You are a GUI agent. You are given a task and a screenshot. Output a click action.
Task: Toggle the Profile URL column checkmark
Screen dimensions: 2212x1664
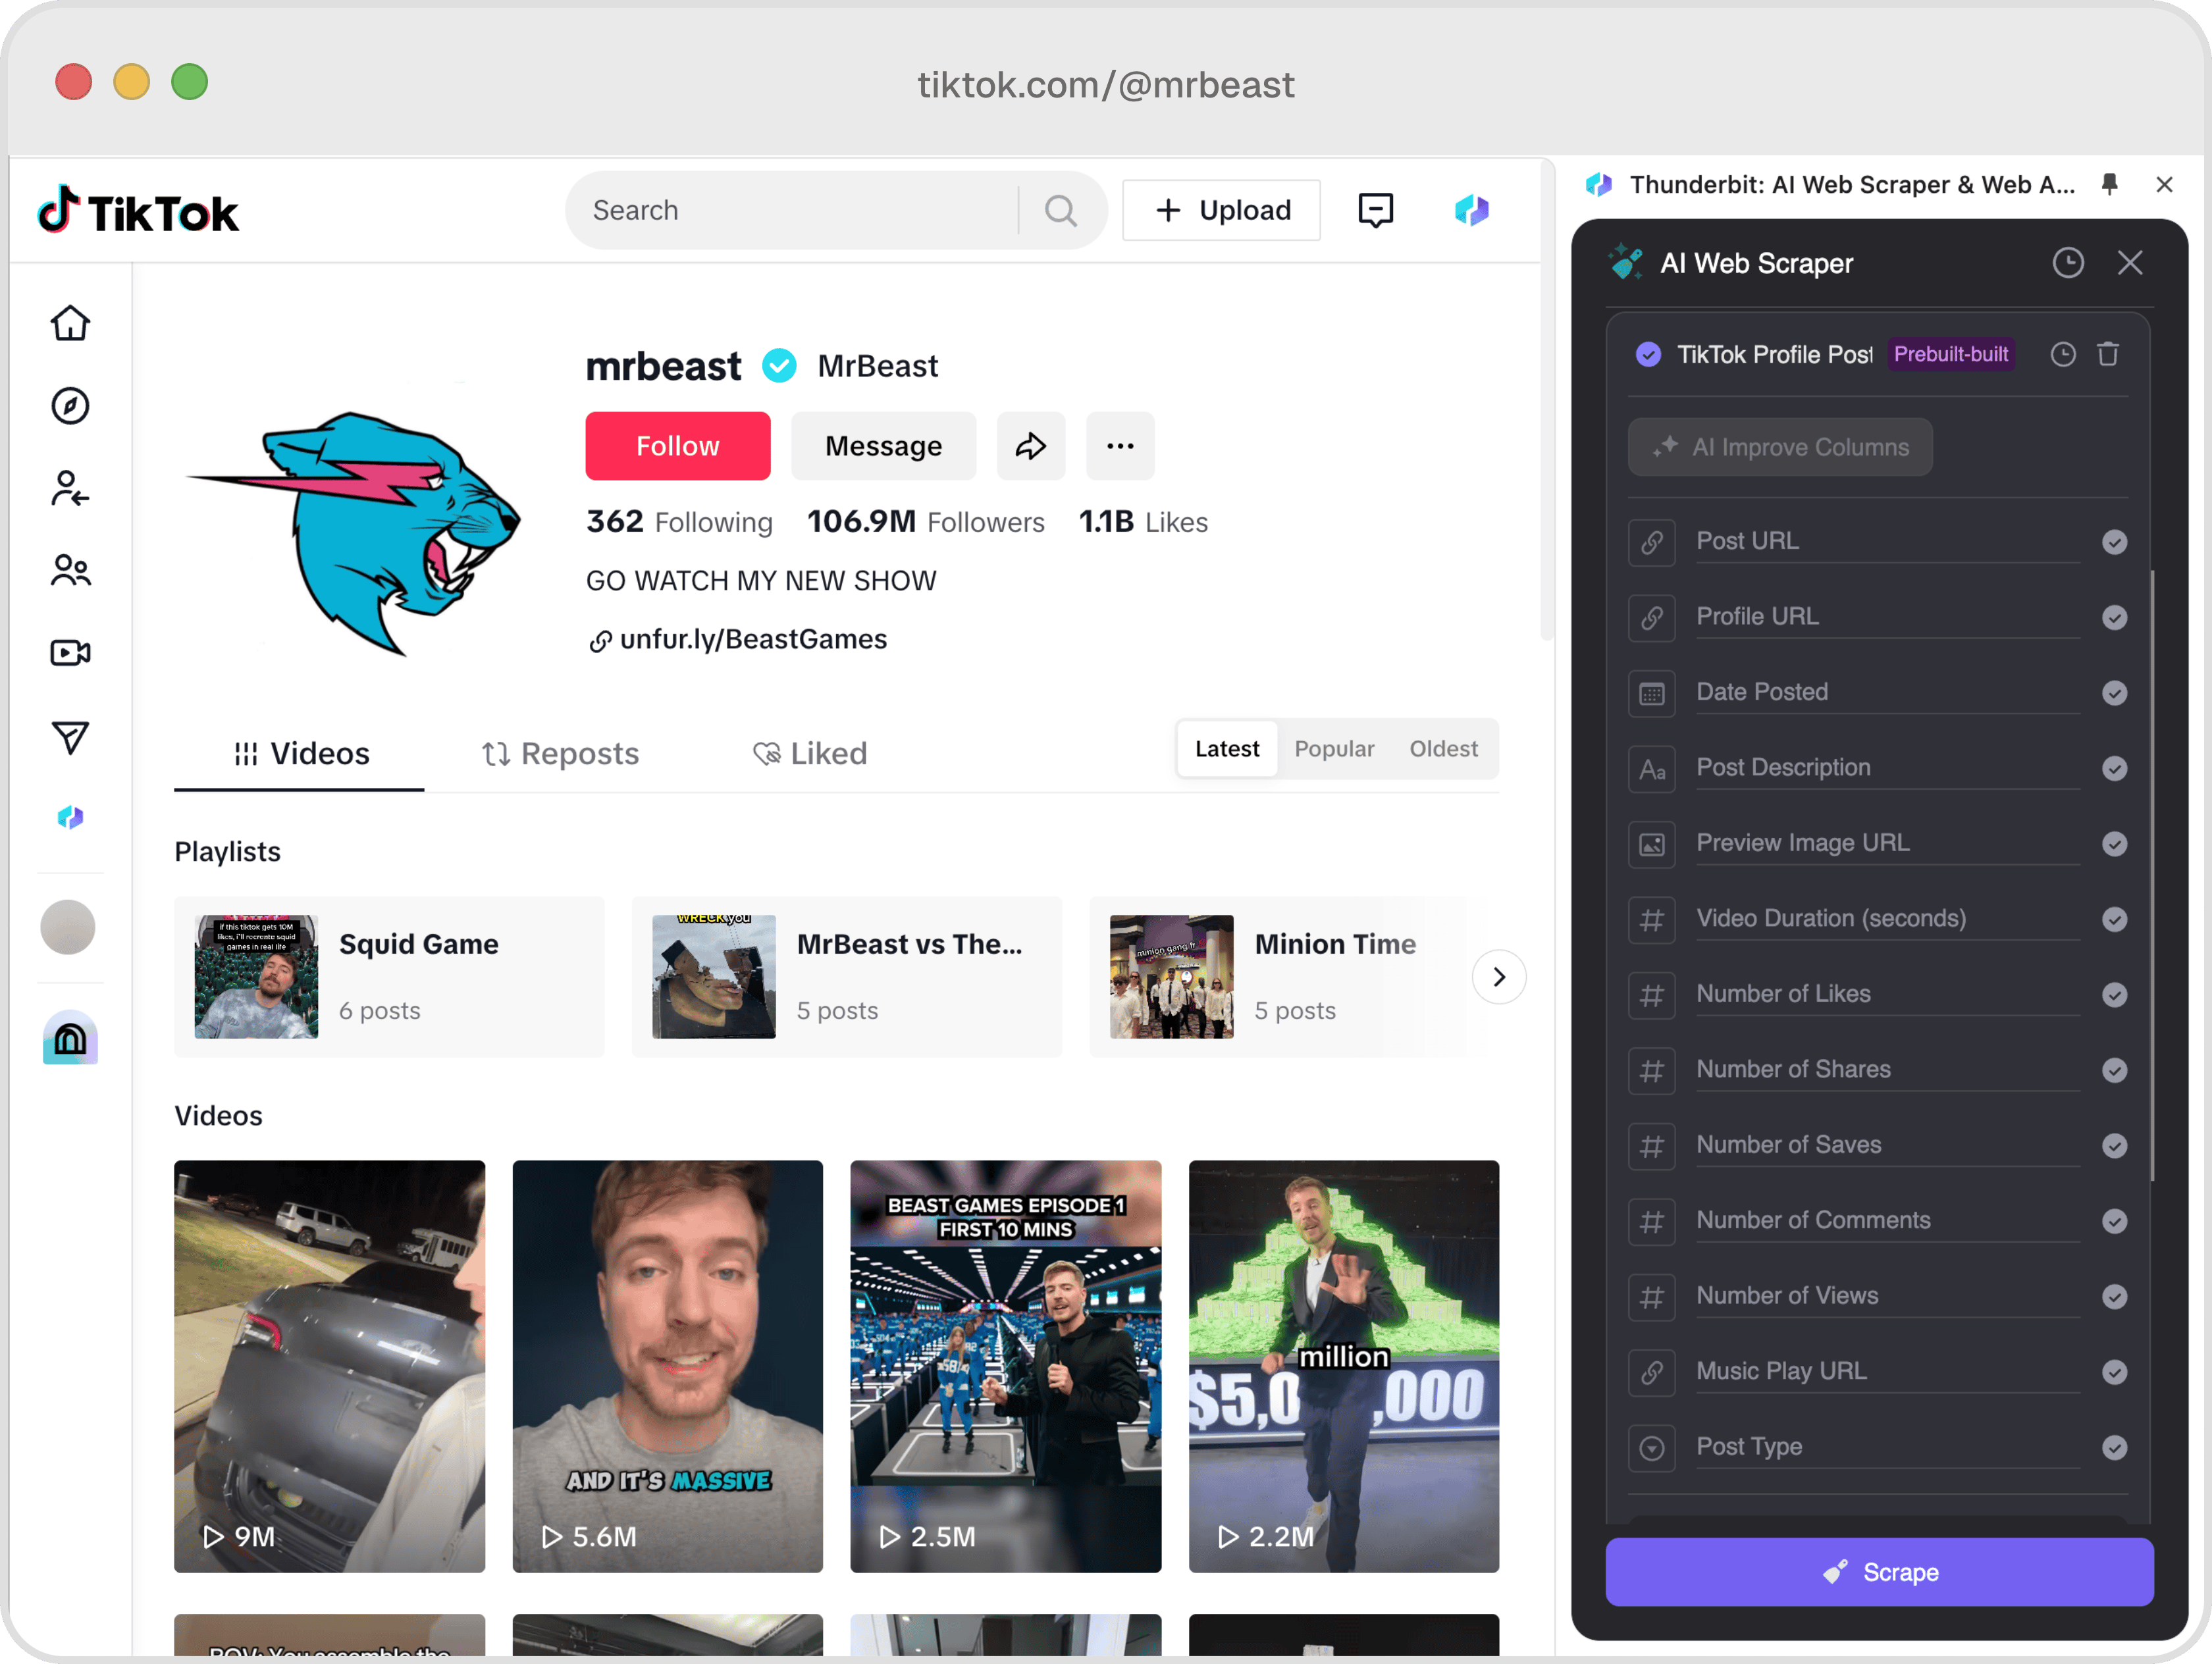pyautogui.click(x=2114, y=617)
